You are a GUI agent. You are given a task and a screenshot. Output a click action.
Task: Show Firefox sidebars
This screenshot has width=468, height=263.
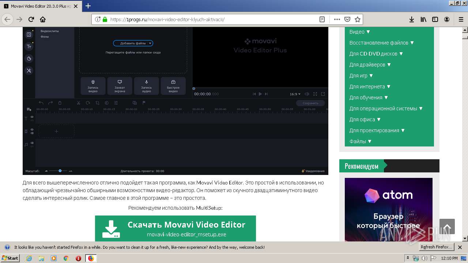435,19
